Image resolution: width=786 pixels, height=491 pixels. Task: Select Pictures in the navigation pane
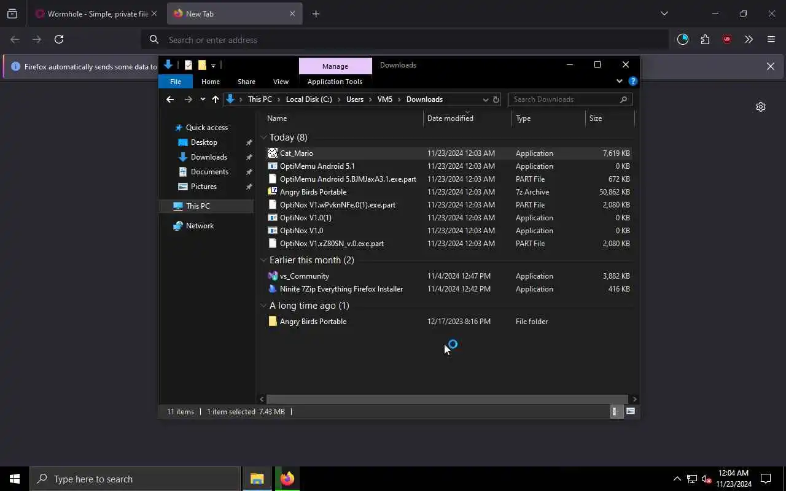click(x=203, y=187)
